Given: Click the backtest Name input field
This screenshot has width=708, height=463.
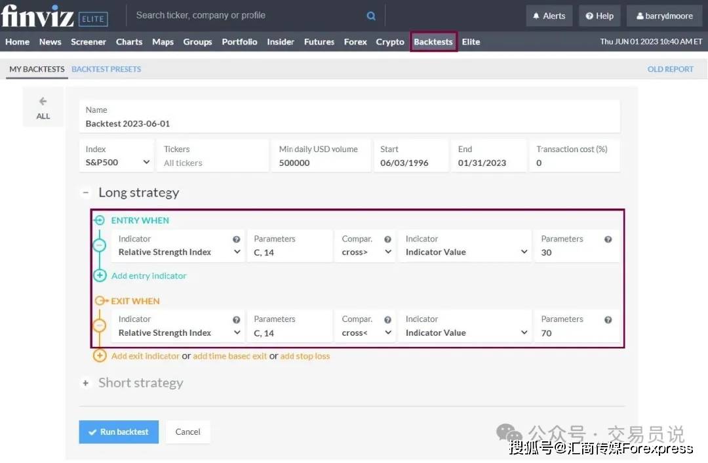Looking at the screenshot, I should pos(349,123).
